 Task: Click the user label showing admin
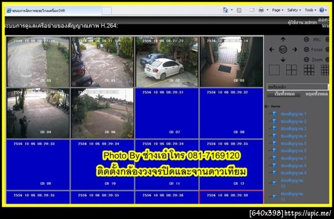[x=302, y=22]
